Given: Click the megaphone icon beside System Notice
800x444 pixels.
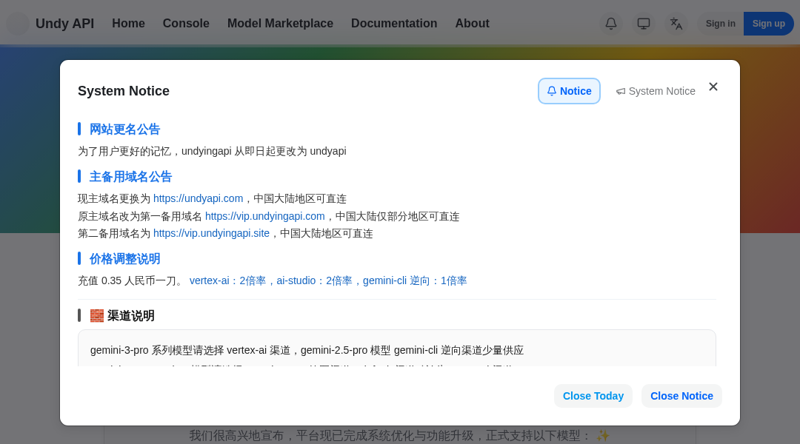Looking at the screenshot, I should (x=621, y=91).
